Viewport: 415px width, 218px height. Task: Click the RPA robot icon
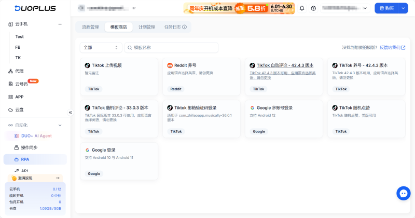(17, 159)
